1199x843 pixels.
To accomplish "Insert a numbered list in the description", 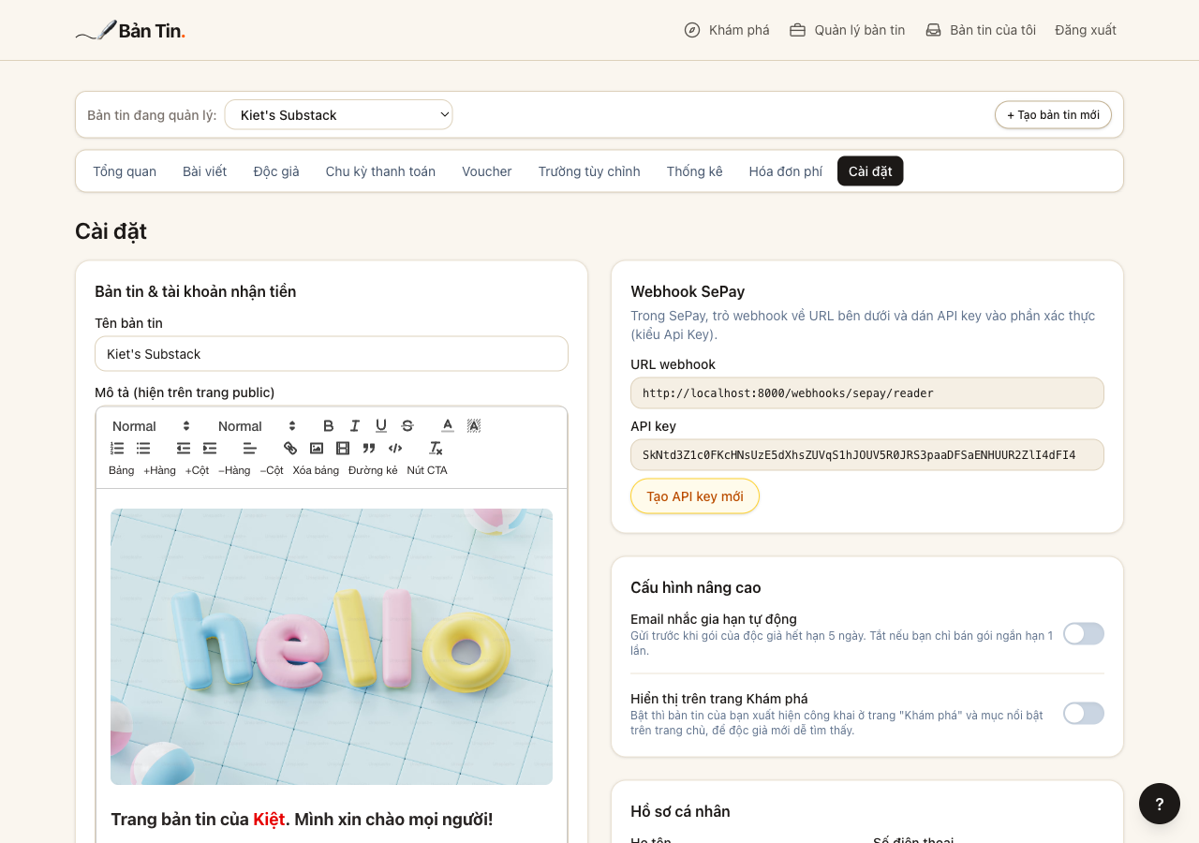I will (x=117, y=449).
